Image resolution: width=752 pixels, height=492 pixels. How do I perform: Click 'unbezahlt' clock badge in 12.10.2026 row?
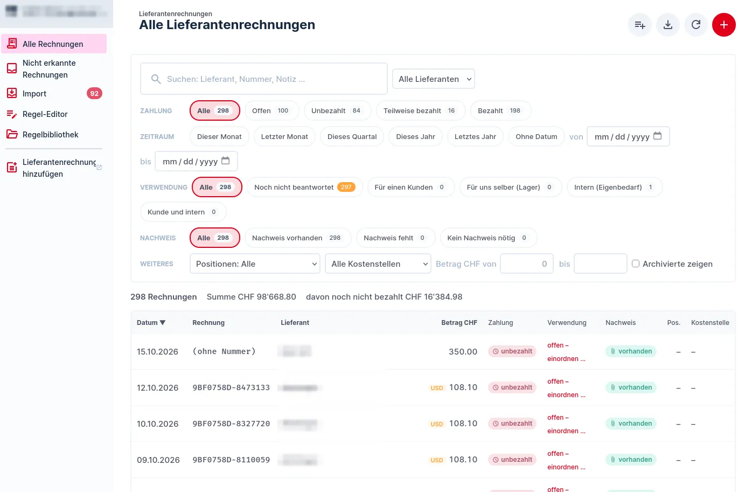pos(512,387)
